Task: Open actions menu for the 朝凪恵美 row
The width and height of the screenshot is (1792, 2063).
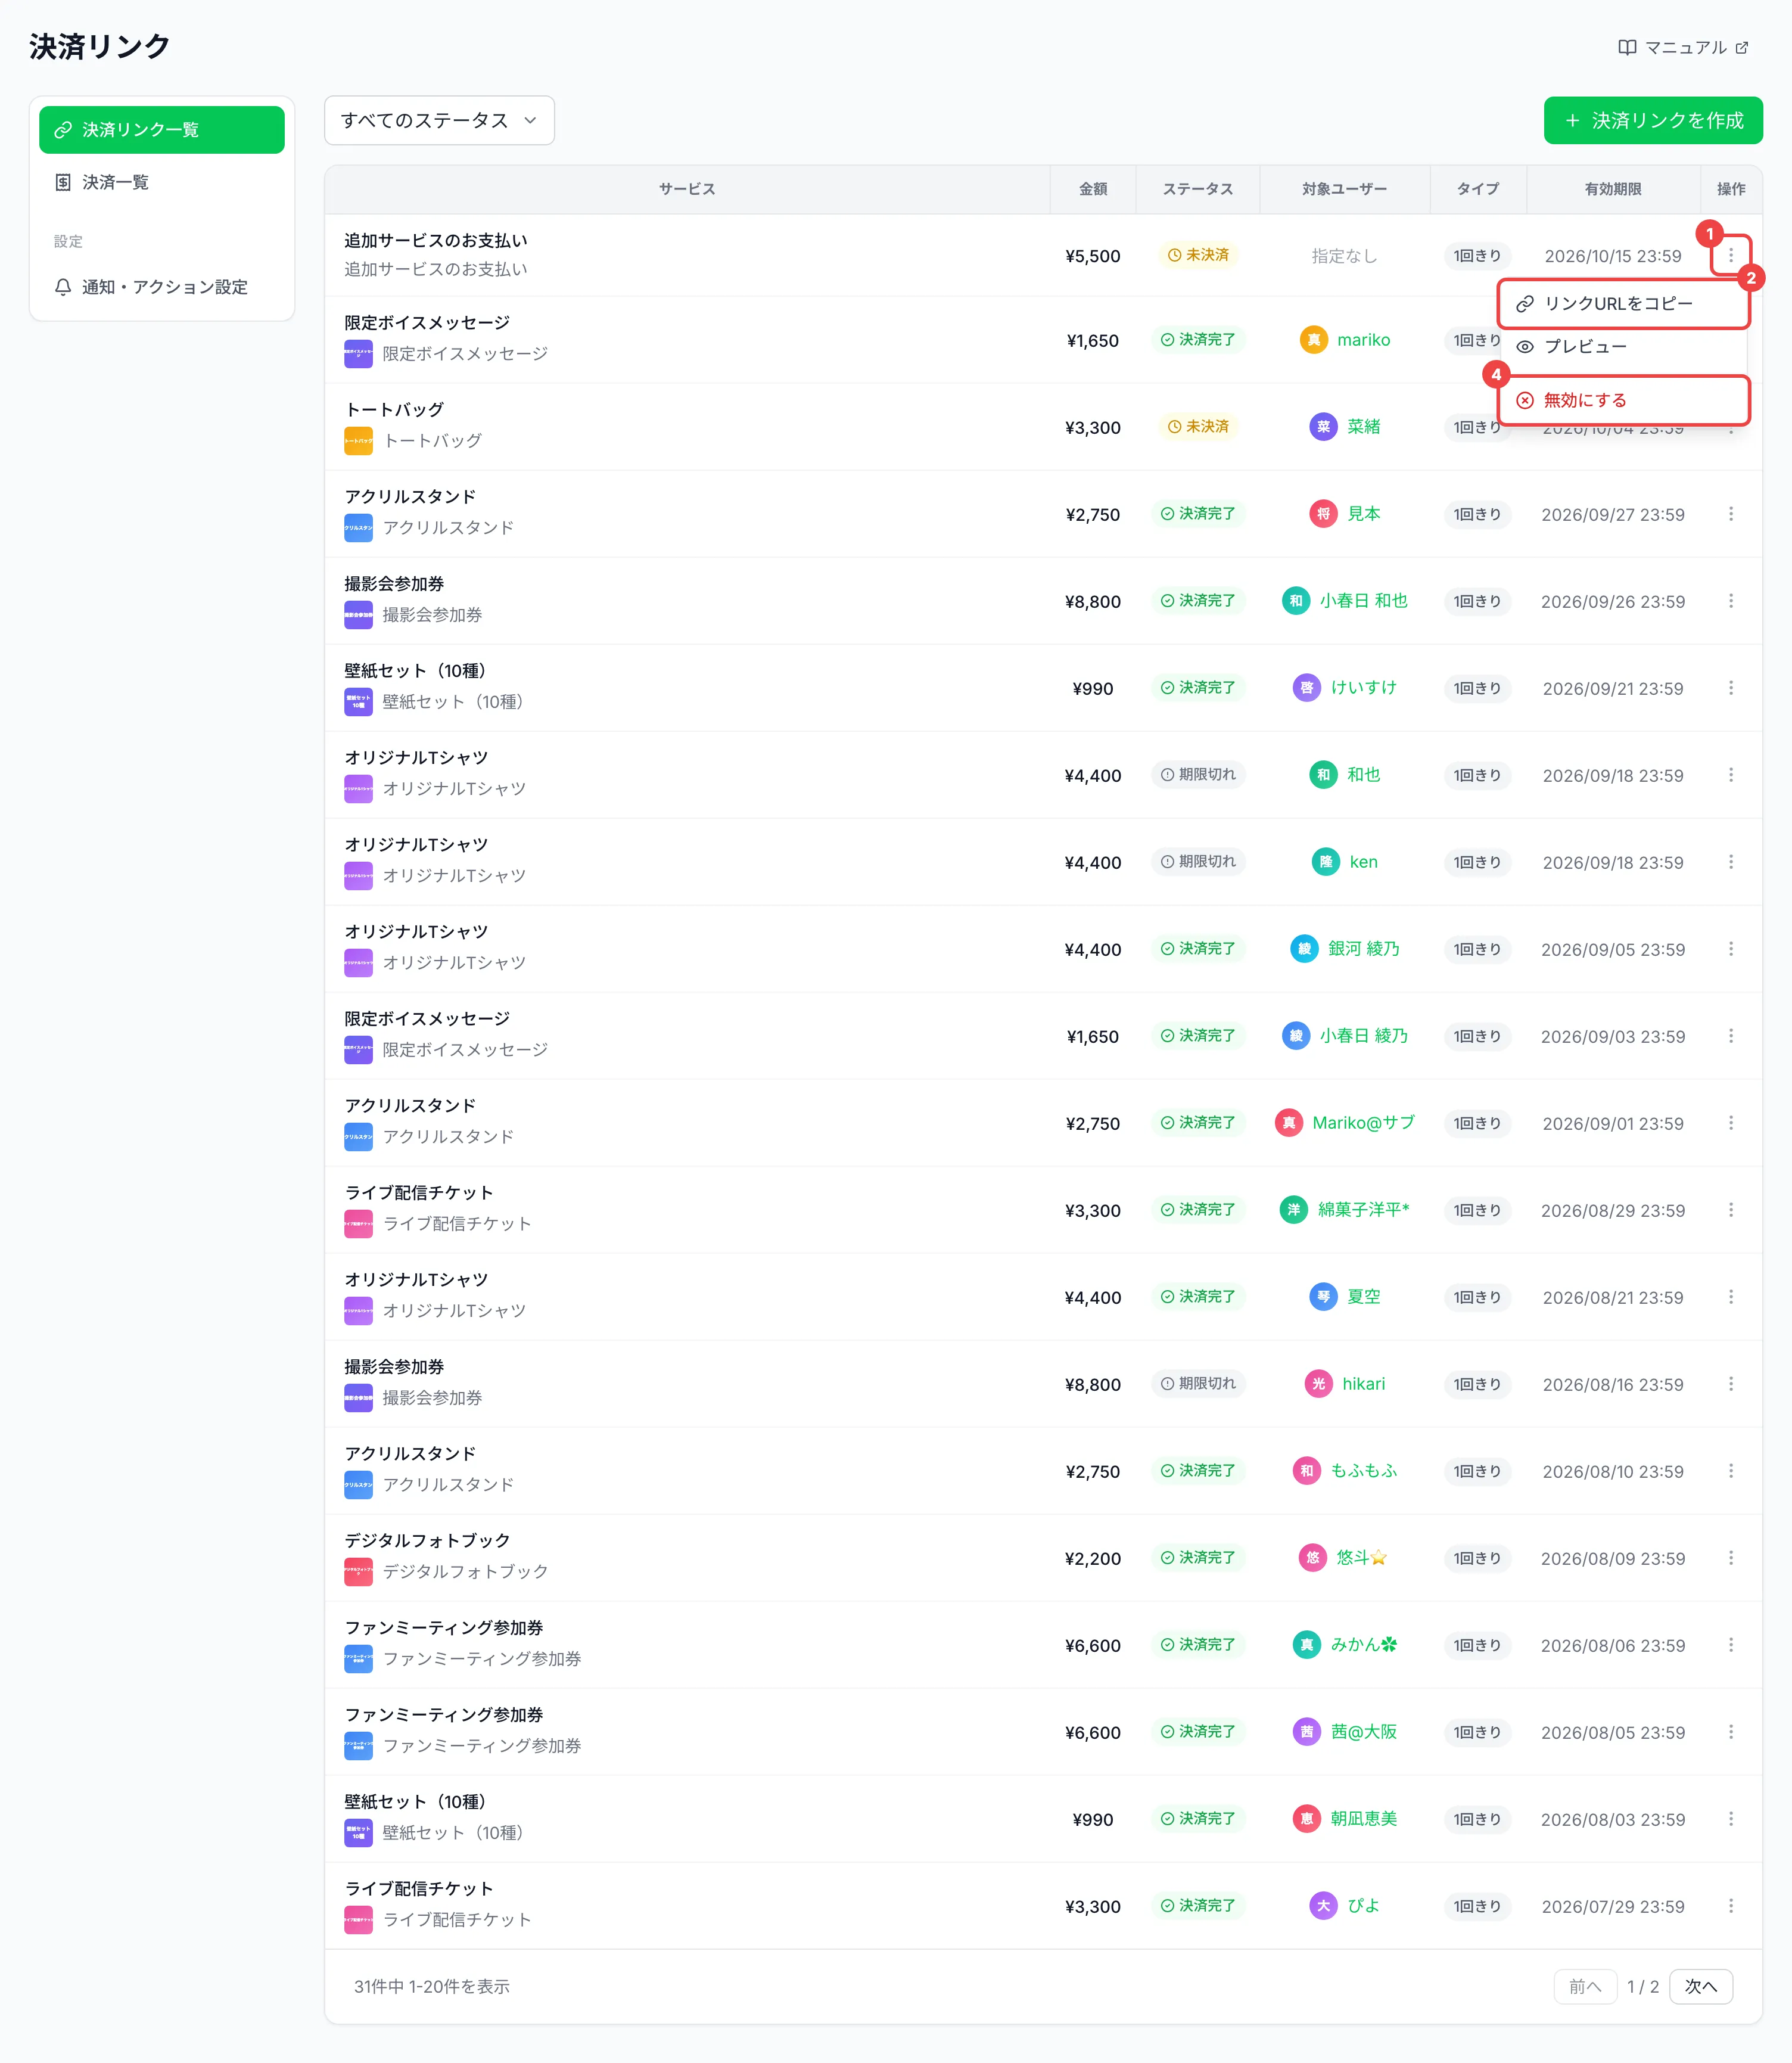Action: 1730,1819
